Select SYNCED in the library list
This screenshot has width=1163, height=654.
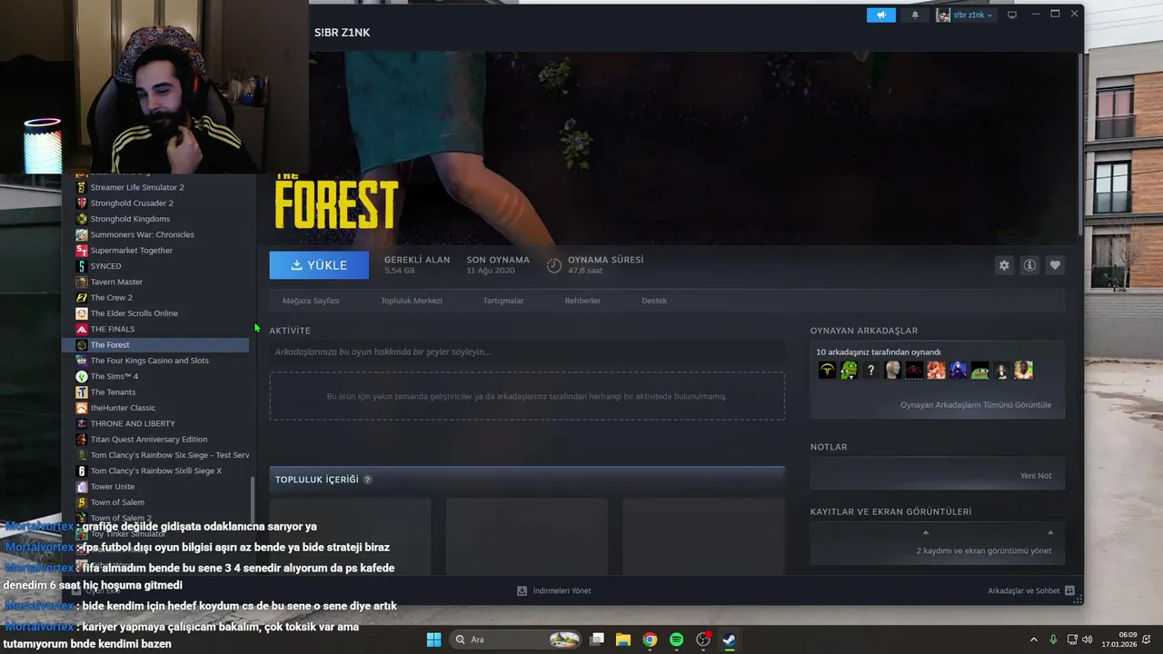(x=105, y=266)
